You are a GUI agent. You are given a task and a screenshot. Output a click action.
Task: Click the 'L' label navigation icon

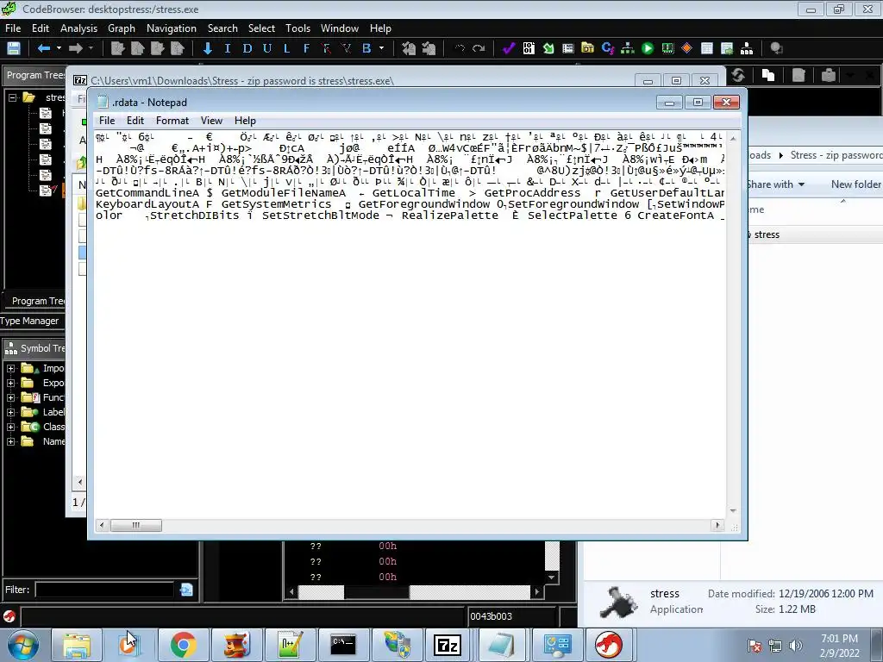pos(286,48)
